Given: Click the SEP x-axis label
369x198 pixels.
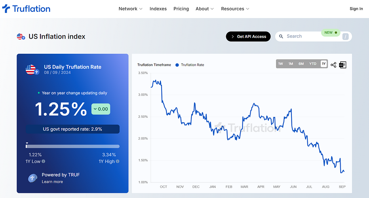Looking at the screenshot, I should coord(342,187).
